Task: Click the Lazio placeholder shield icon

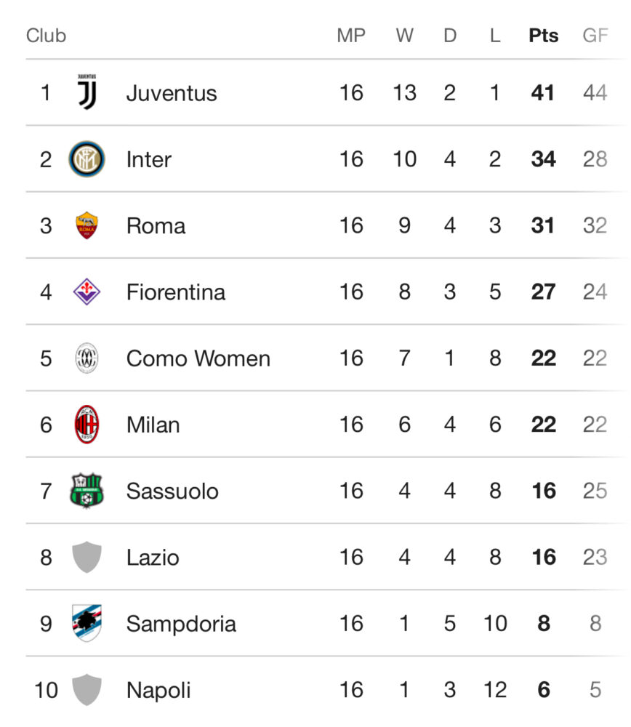Action: tap(87, 557)
